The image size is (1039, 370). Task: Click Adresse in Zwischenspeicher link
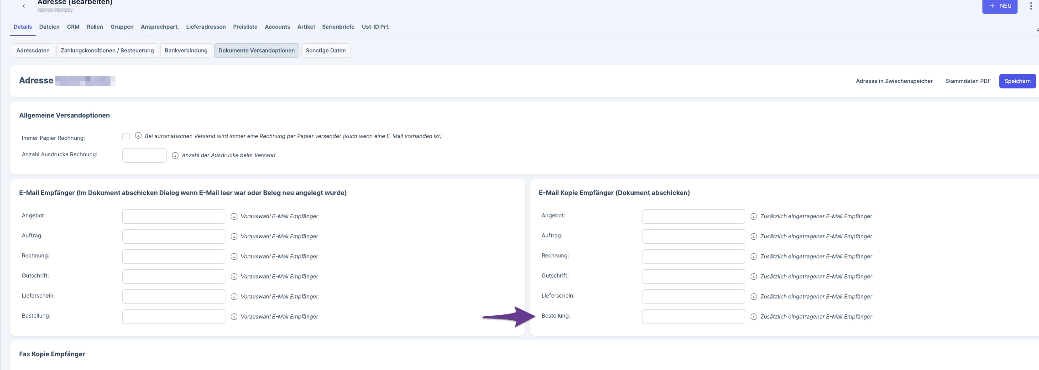(x=894, y=81)
